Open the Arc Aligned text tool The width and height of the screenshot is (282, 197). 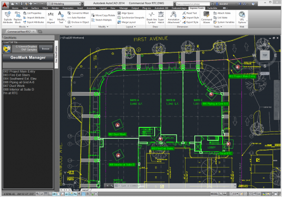click(51, 17)
